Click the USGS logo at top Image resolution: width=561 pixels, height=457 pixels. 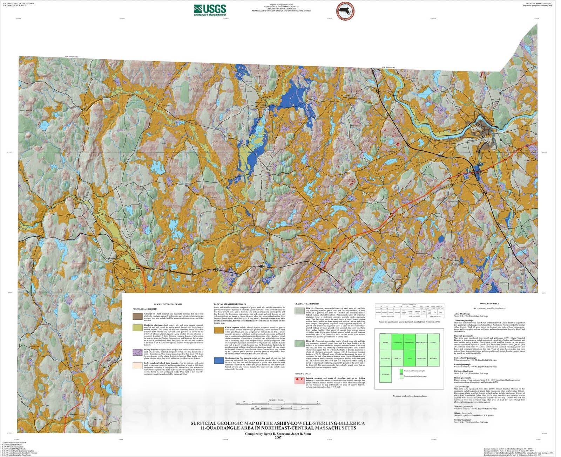click(210, 10)
